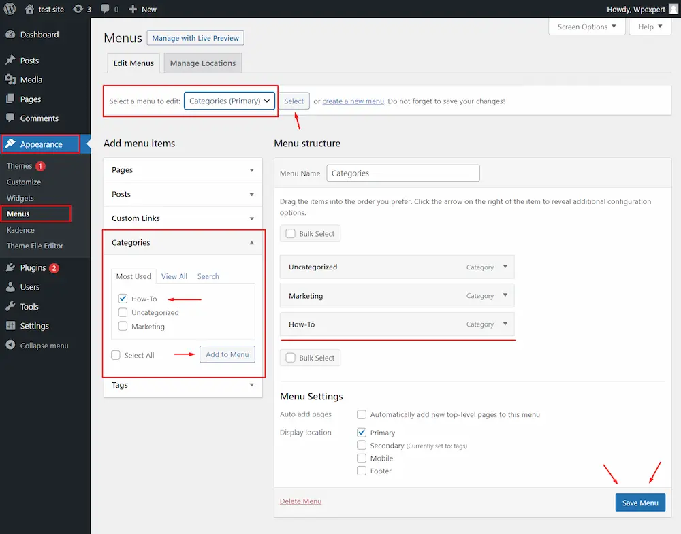Screen dimensions: 681x534
Task: Click Manage with Live Preview button
Action: point(195,38)
